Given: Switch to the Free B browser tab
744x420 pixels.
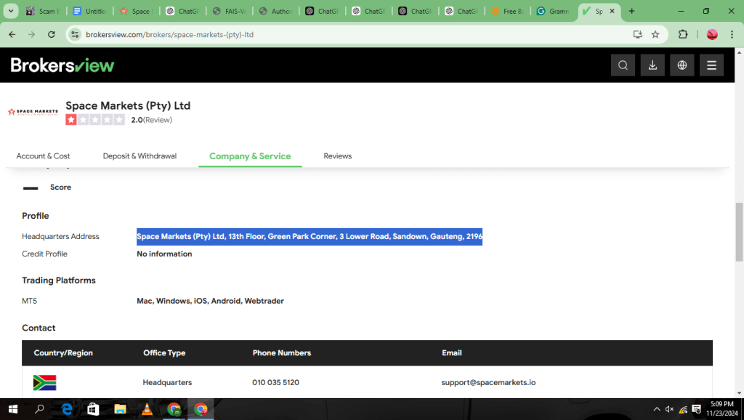Looking at the screenshot, I should (x=507, y=11).
